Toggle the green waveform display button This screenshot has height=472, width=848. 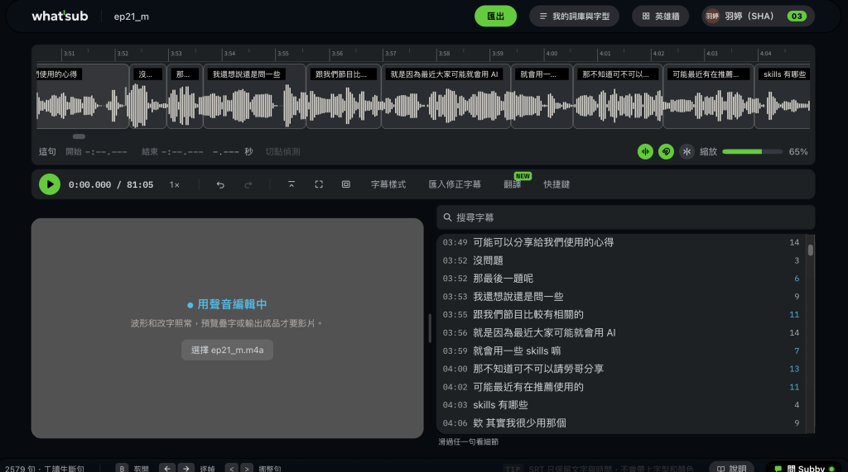(645, 152)
